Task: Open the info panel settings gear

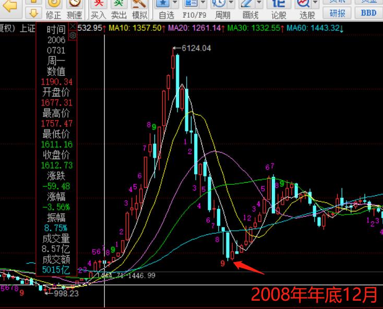Action: [73, 35]
